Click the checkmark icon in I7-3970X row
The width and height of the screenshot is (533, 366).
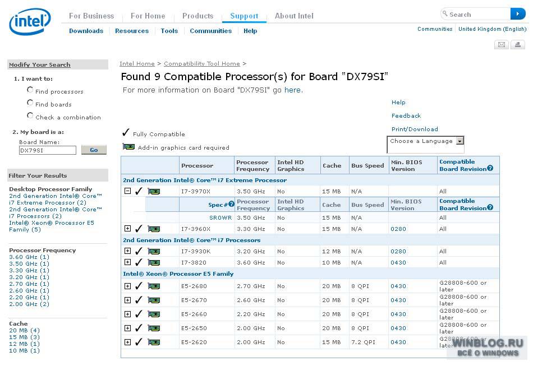(x=139, y=191)
